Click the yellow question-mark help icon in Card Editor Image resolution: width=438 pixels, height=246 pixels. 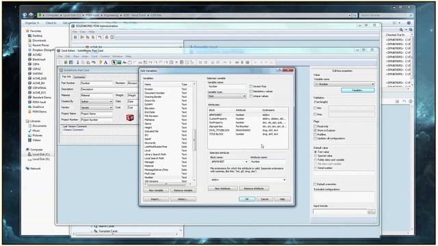(x=101, y=62)
